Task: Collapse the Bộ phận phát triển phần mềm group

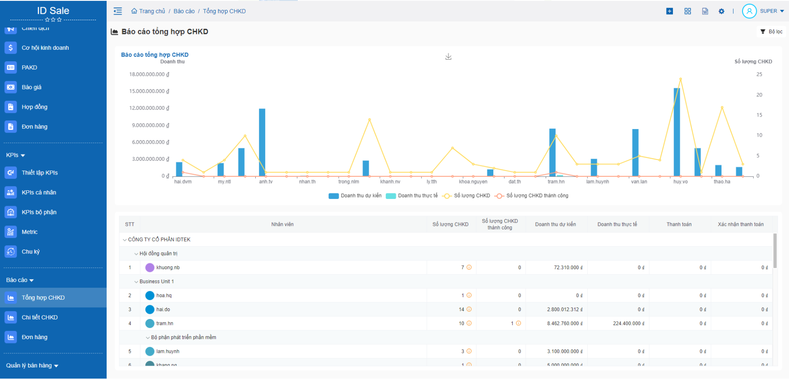Action: (x=148, y=337)
